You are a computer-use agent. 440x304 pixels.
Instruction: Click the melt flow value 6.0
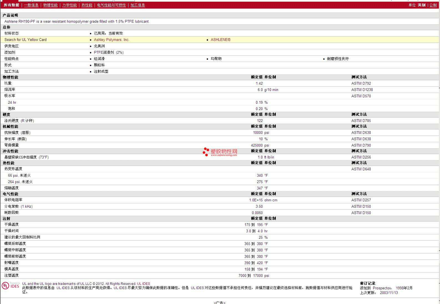[x=260, y=90]
